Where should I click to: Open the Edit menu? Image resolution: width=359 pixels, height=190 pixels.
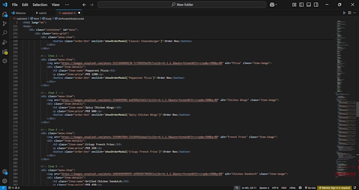point(25,5)
